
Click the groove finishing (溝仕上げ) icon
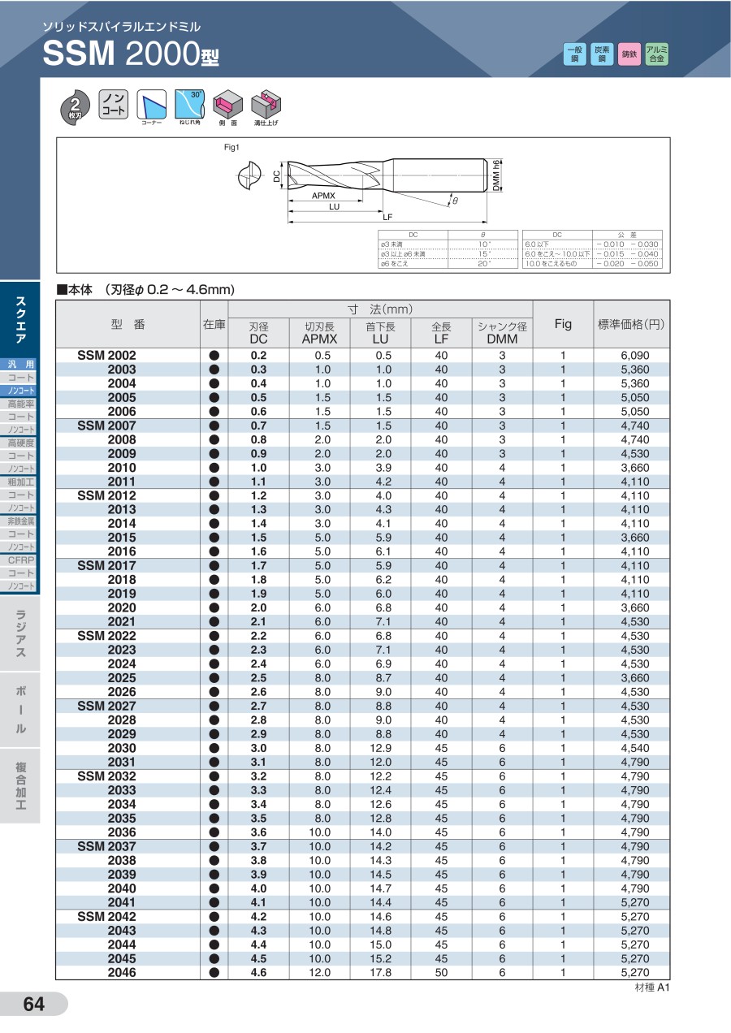(265, 105)
